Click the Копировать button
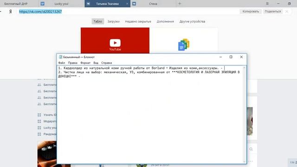The width and height of the screenshot is (297, 167). [251, 12]
